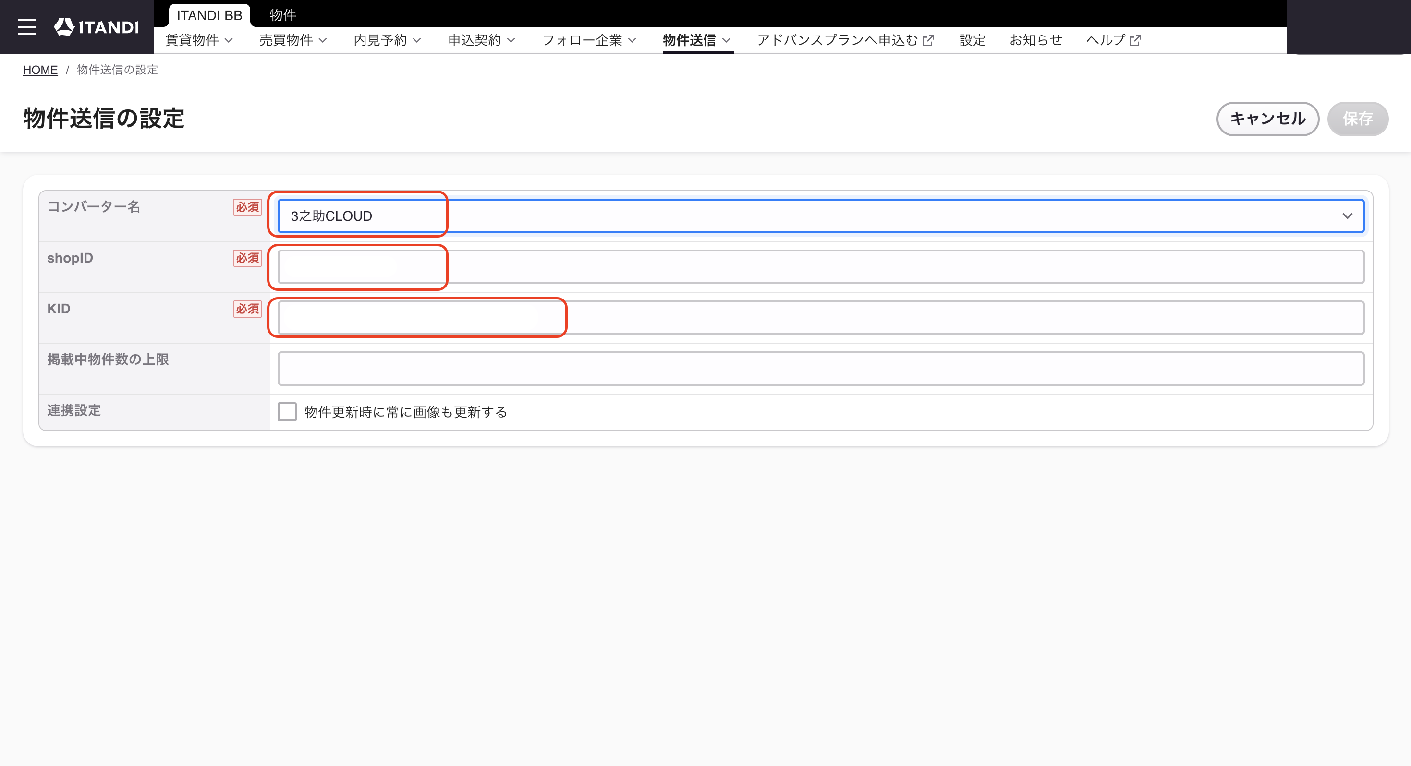
Task: Open アドバンスプランへ申込む external link
Action: coord(845,40)
